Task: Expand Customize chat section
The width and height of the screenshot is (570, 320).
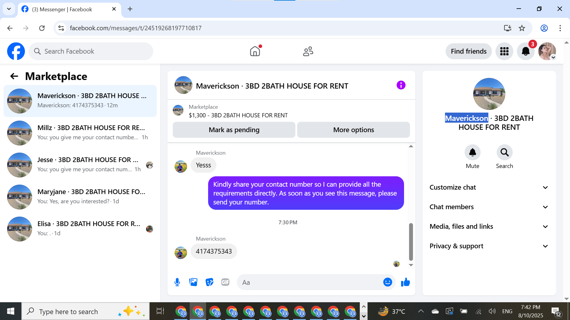Action: [x=489, y=187]
